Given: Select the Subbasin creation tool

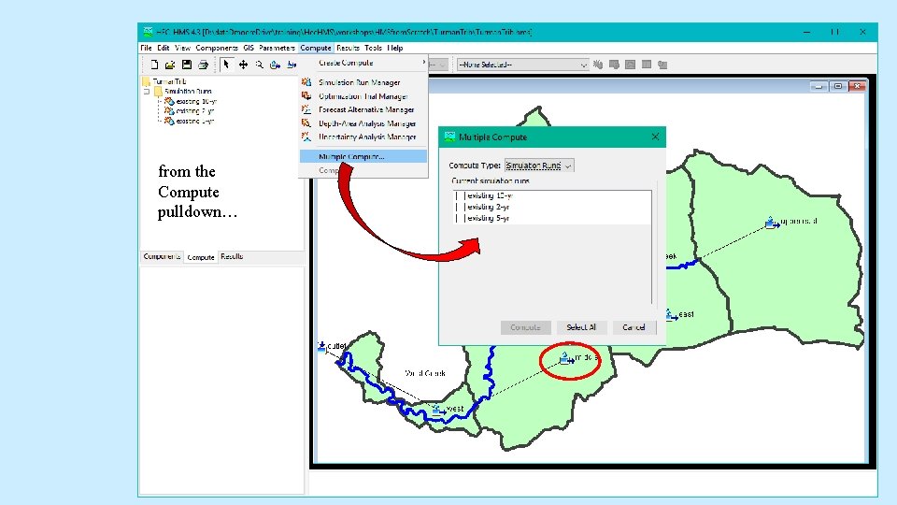Looking at the screenshot, I should pyautogui.click(x=275, y=65).
